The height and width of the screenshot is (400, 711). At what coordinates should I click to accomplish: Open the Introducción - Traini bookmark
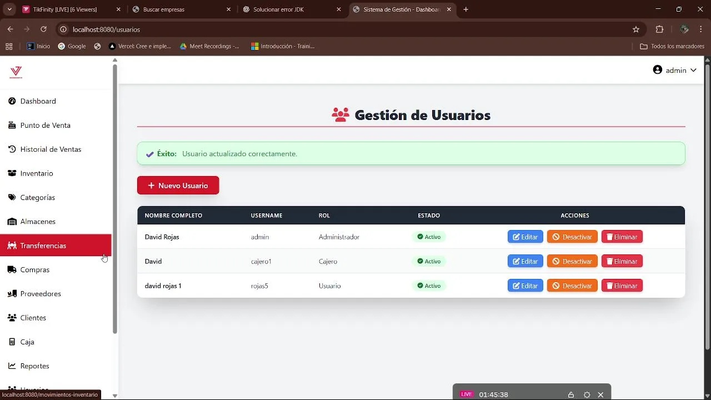point(283,46)
